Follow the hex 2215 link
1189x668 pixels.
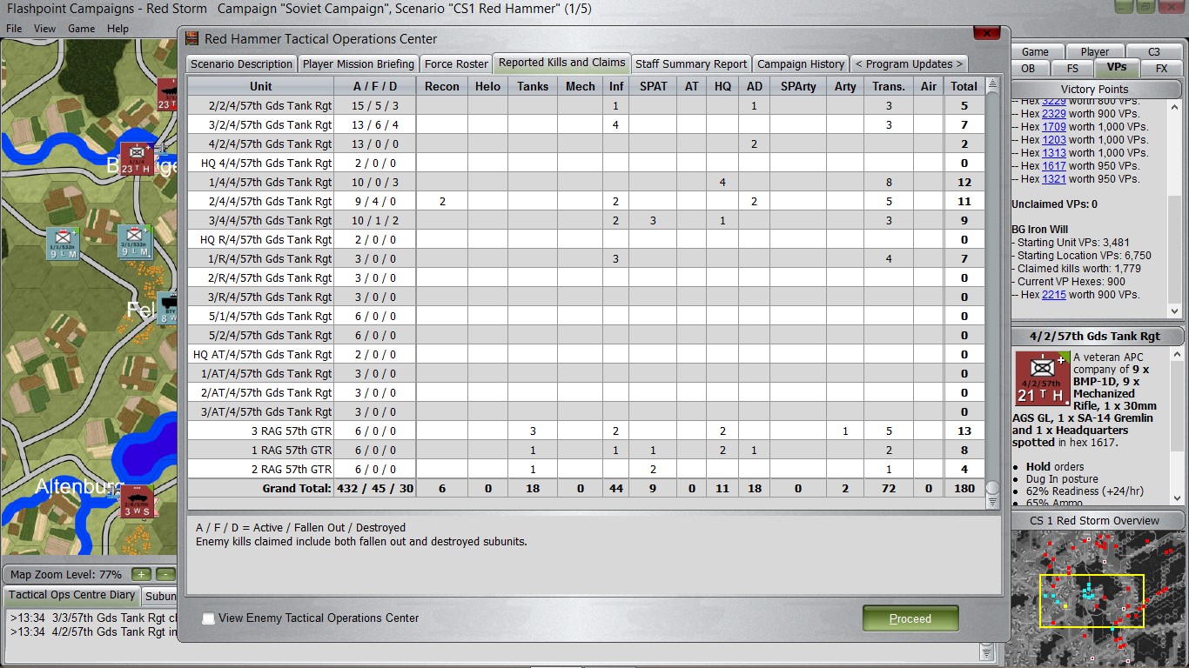pyautogui.click(x=1053, y=295)
